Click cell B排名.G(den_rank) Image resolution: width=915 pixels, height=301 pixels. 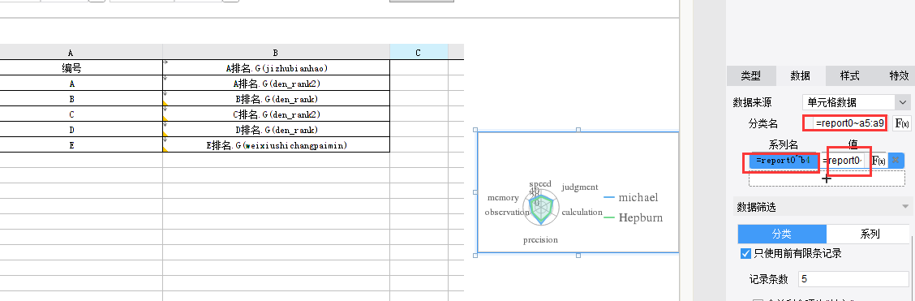coord(276,99)
